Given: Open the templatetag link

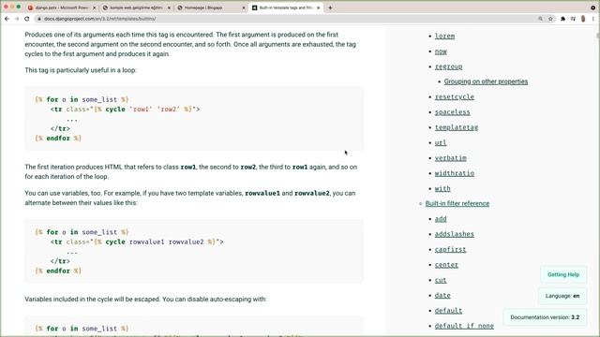Looking at the screenshot, I should (457, 127).
